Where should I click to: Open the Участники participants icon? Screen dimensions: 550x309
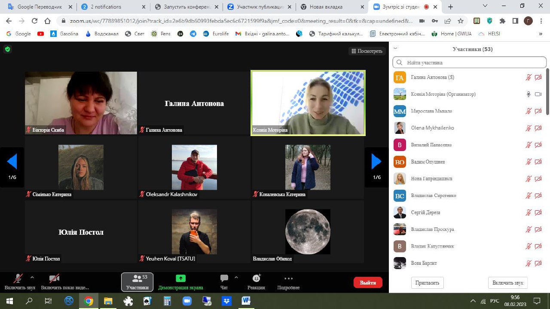pos(137,278)
